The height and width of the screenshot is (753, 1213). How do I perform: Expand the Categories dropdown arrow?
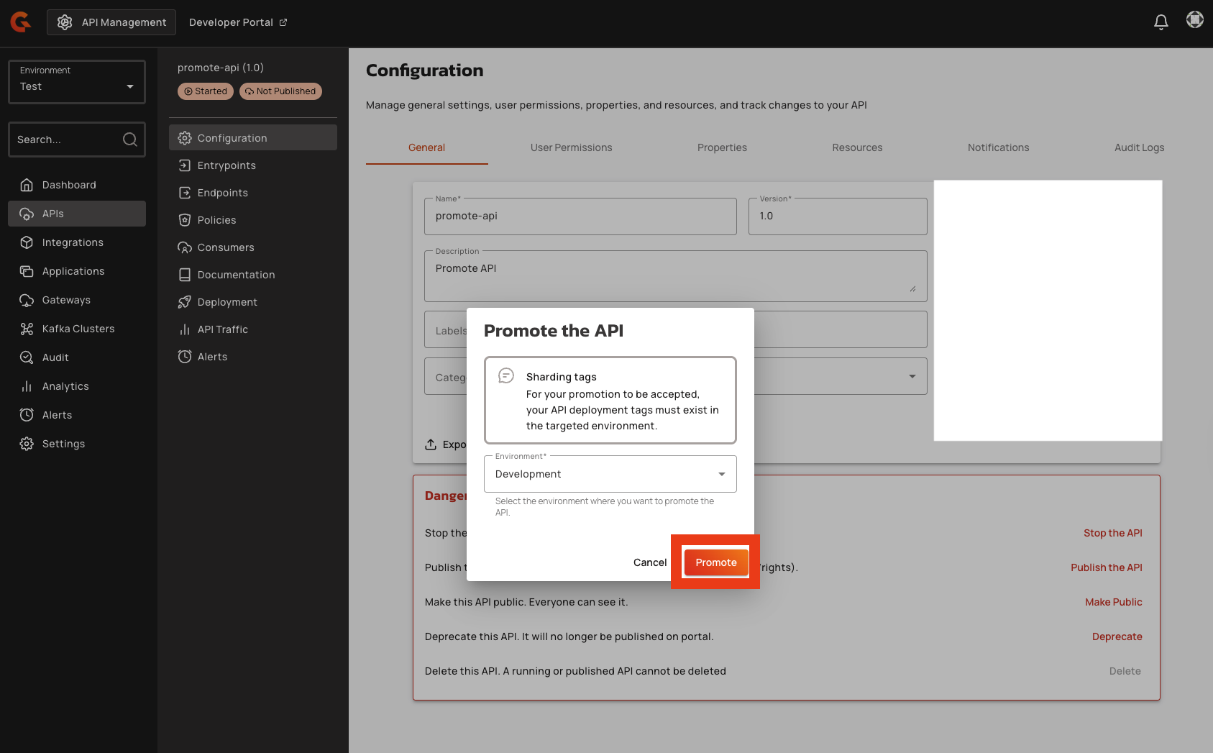pos(912,376)
